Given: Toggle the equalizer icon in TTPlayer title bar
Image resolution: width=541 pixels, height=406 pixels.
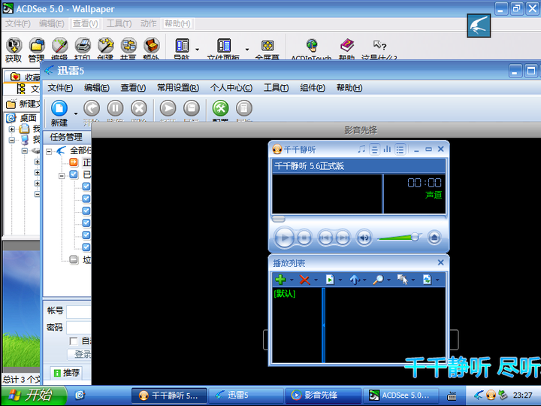Looking at the screenshot, I should coord(387,149).
